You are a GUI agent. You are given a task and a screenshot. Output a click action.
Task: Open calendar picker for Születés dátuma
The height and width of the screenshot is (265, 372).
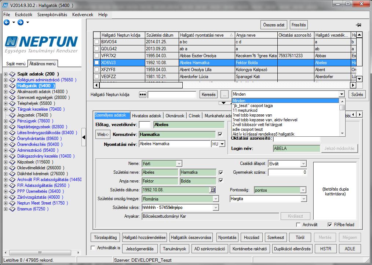pos(212,190)
